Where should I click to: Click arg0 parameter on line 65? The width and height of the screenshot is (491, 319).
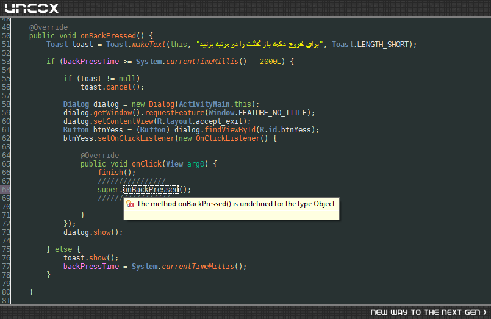tap(196, 163)
